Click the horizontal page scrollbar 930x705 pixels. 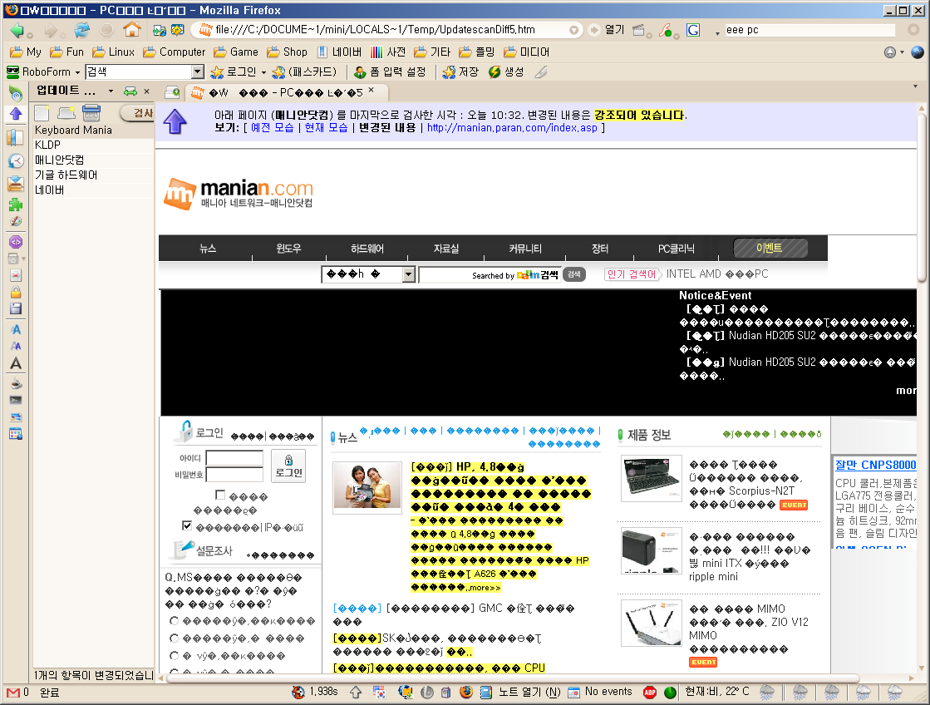pos(512,678)
